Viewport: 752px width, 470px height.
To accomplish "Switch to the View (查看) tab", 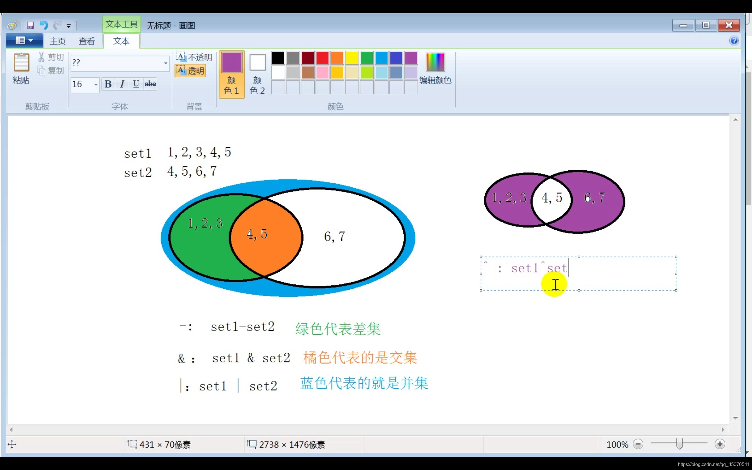I will [86, 41].
